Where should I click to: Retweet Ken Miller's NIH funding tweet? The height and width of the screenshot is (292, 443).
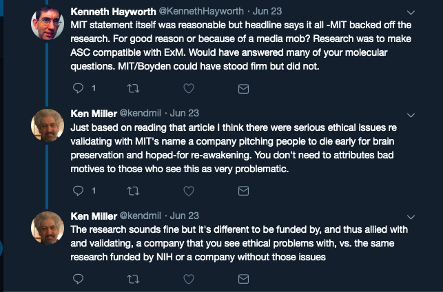133,280
